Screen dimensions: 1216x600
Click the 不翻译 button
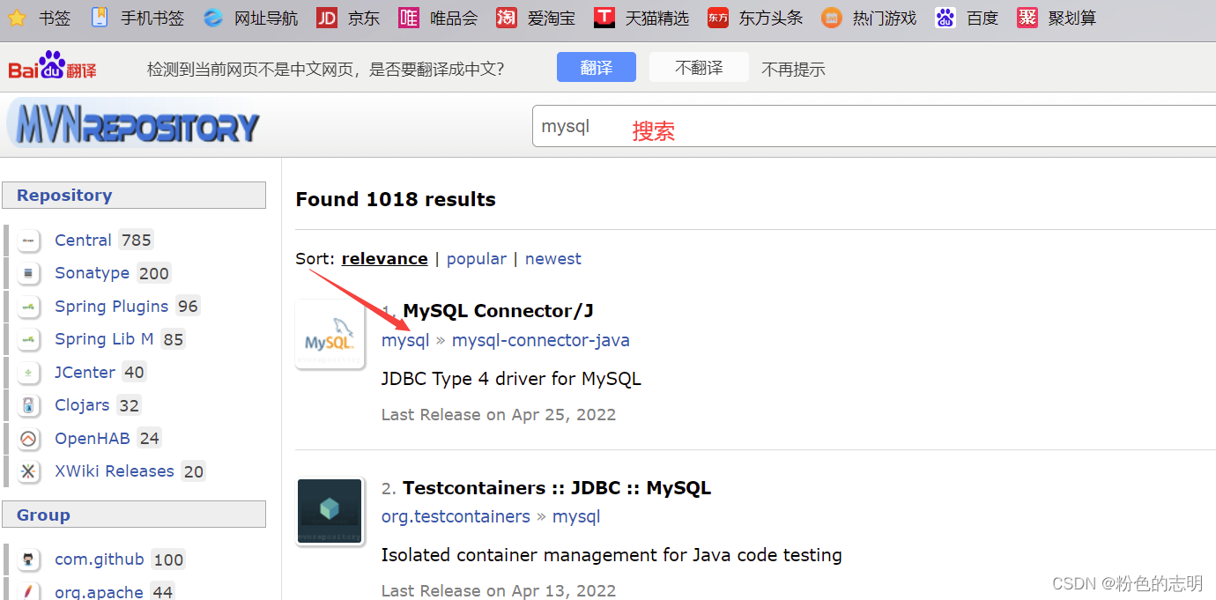pos(699,67)
